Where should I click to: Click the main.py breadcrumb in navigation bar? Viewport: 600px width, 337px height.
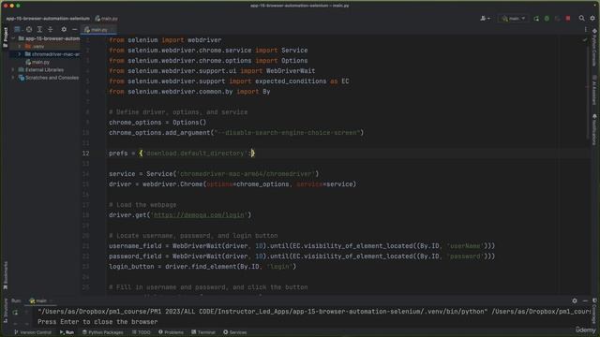106,19
